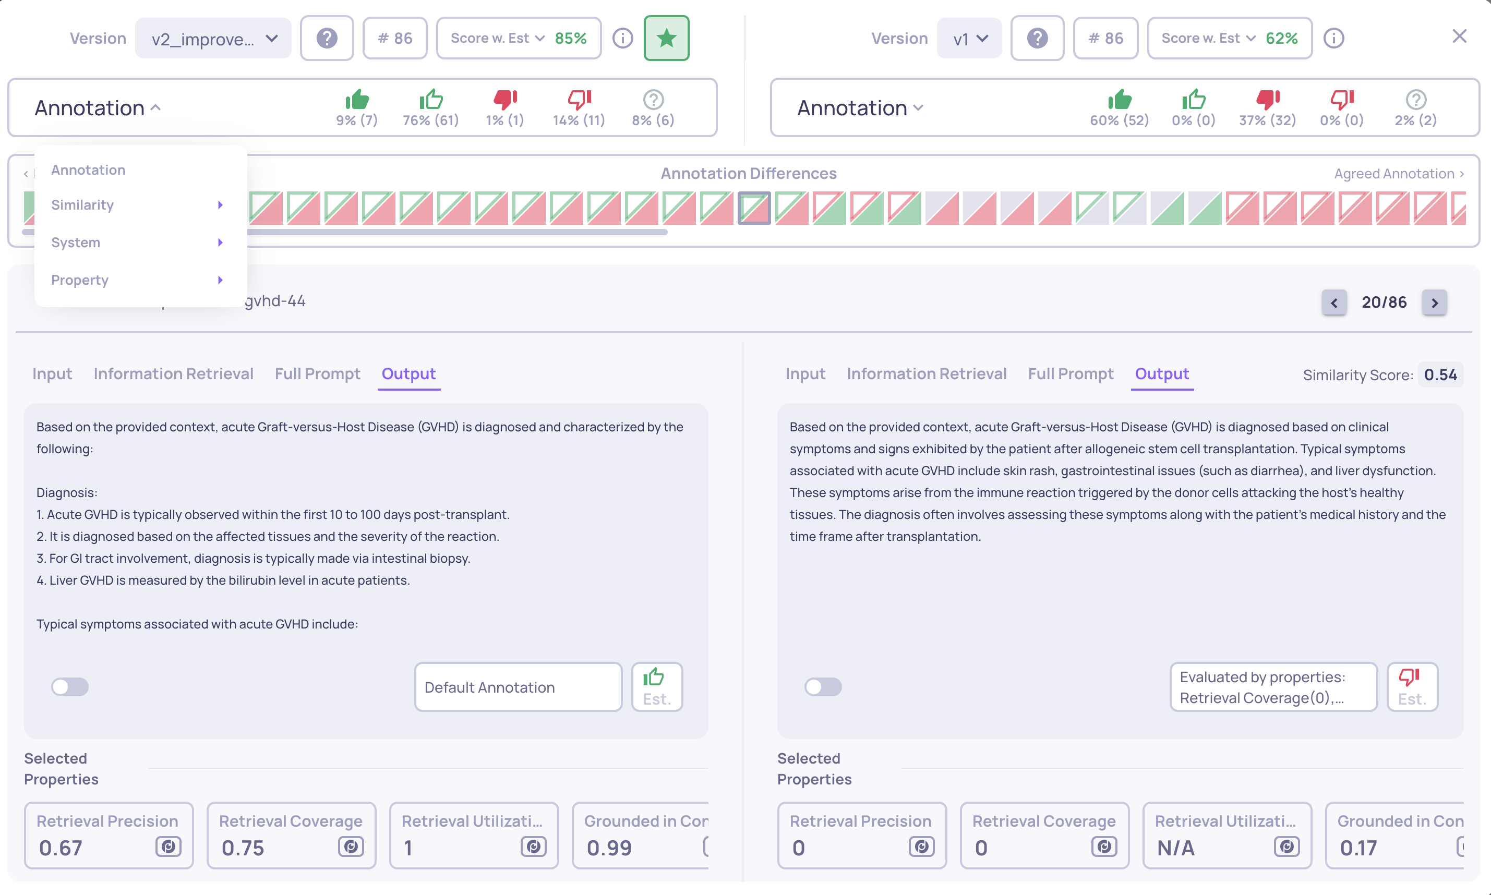This screenshot has height=895, width=1491.
Task: Click info icon next to 62% score
Action: point(1333,38)
